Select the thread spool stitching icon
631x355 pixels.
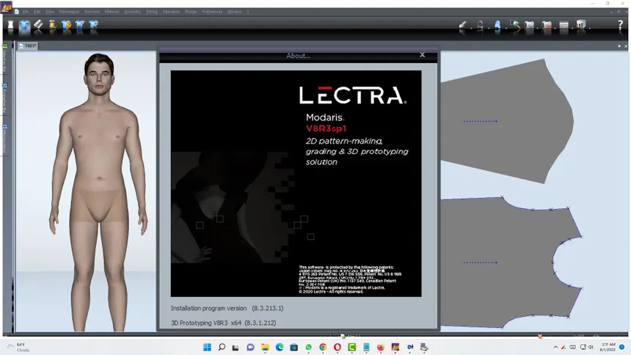point(53,26)
